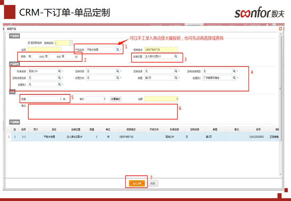Open lookup for 标准油漆 field
Viewport: 291px width, 201px height.
[59, 71]
